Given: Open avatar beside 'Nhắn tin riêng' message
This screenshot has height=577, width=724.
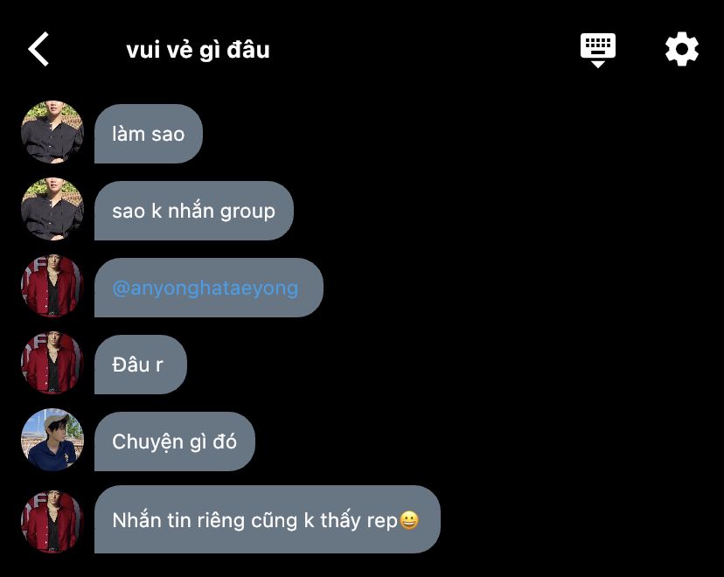Looking at the screenshot, I should [x=52, y=522].
